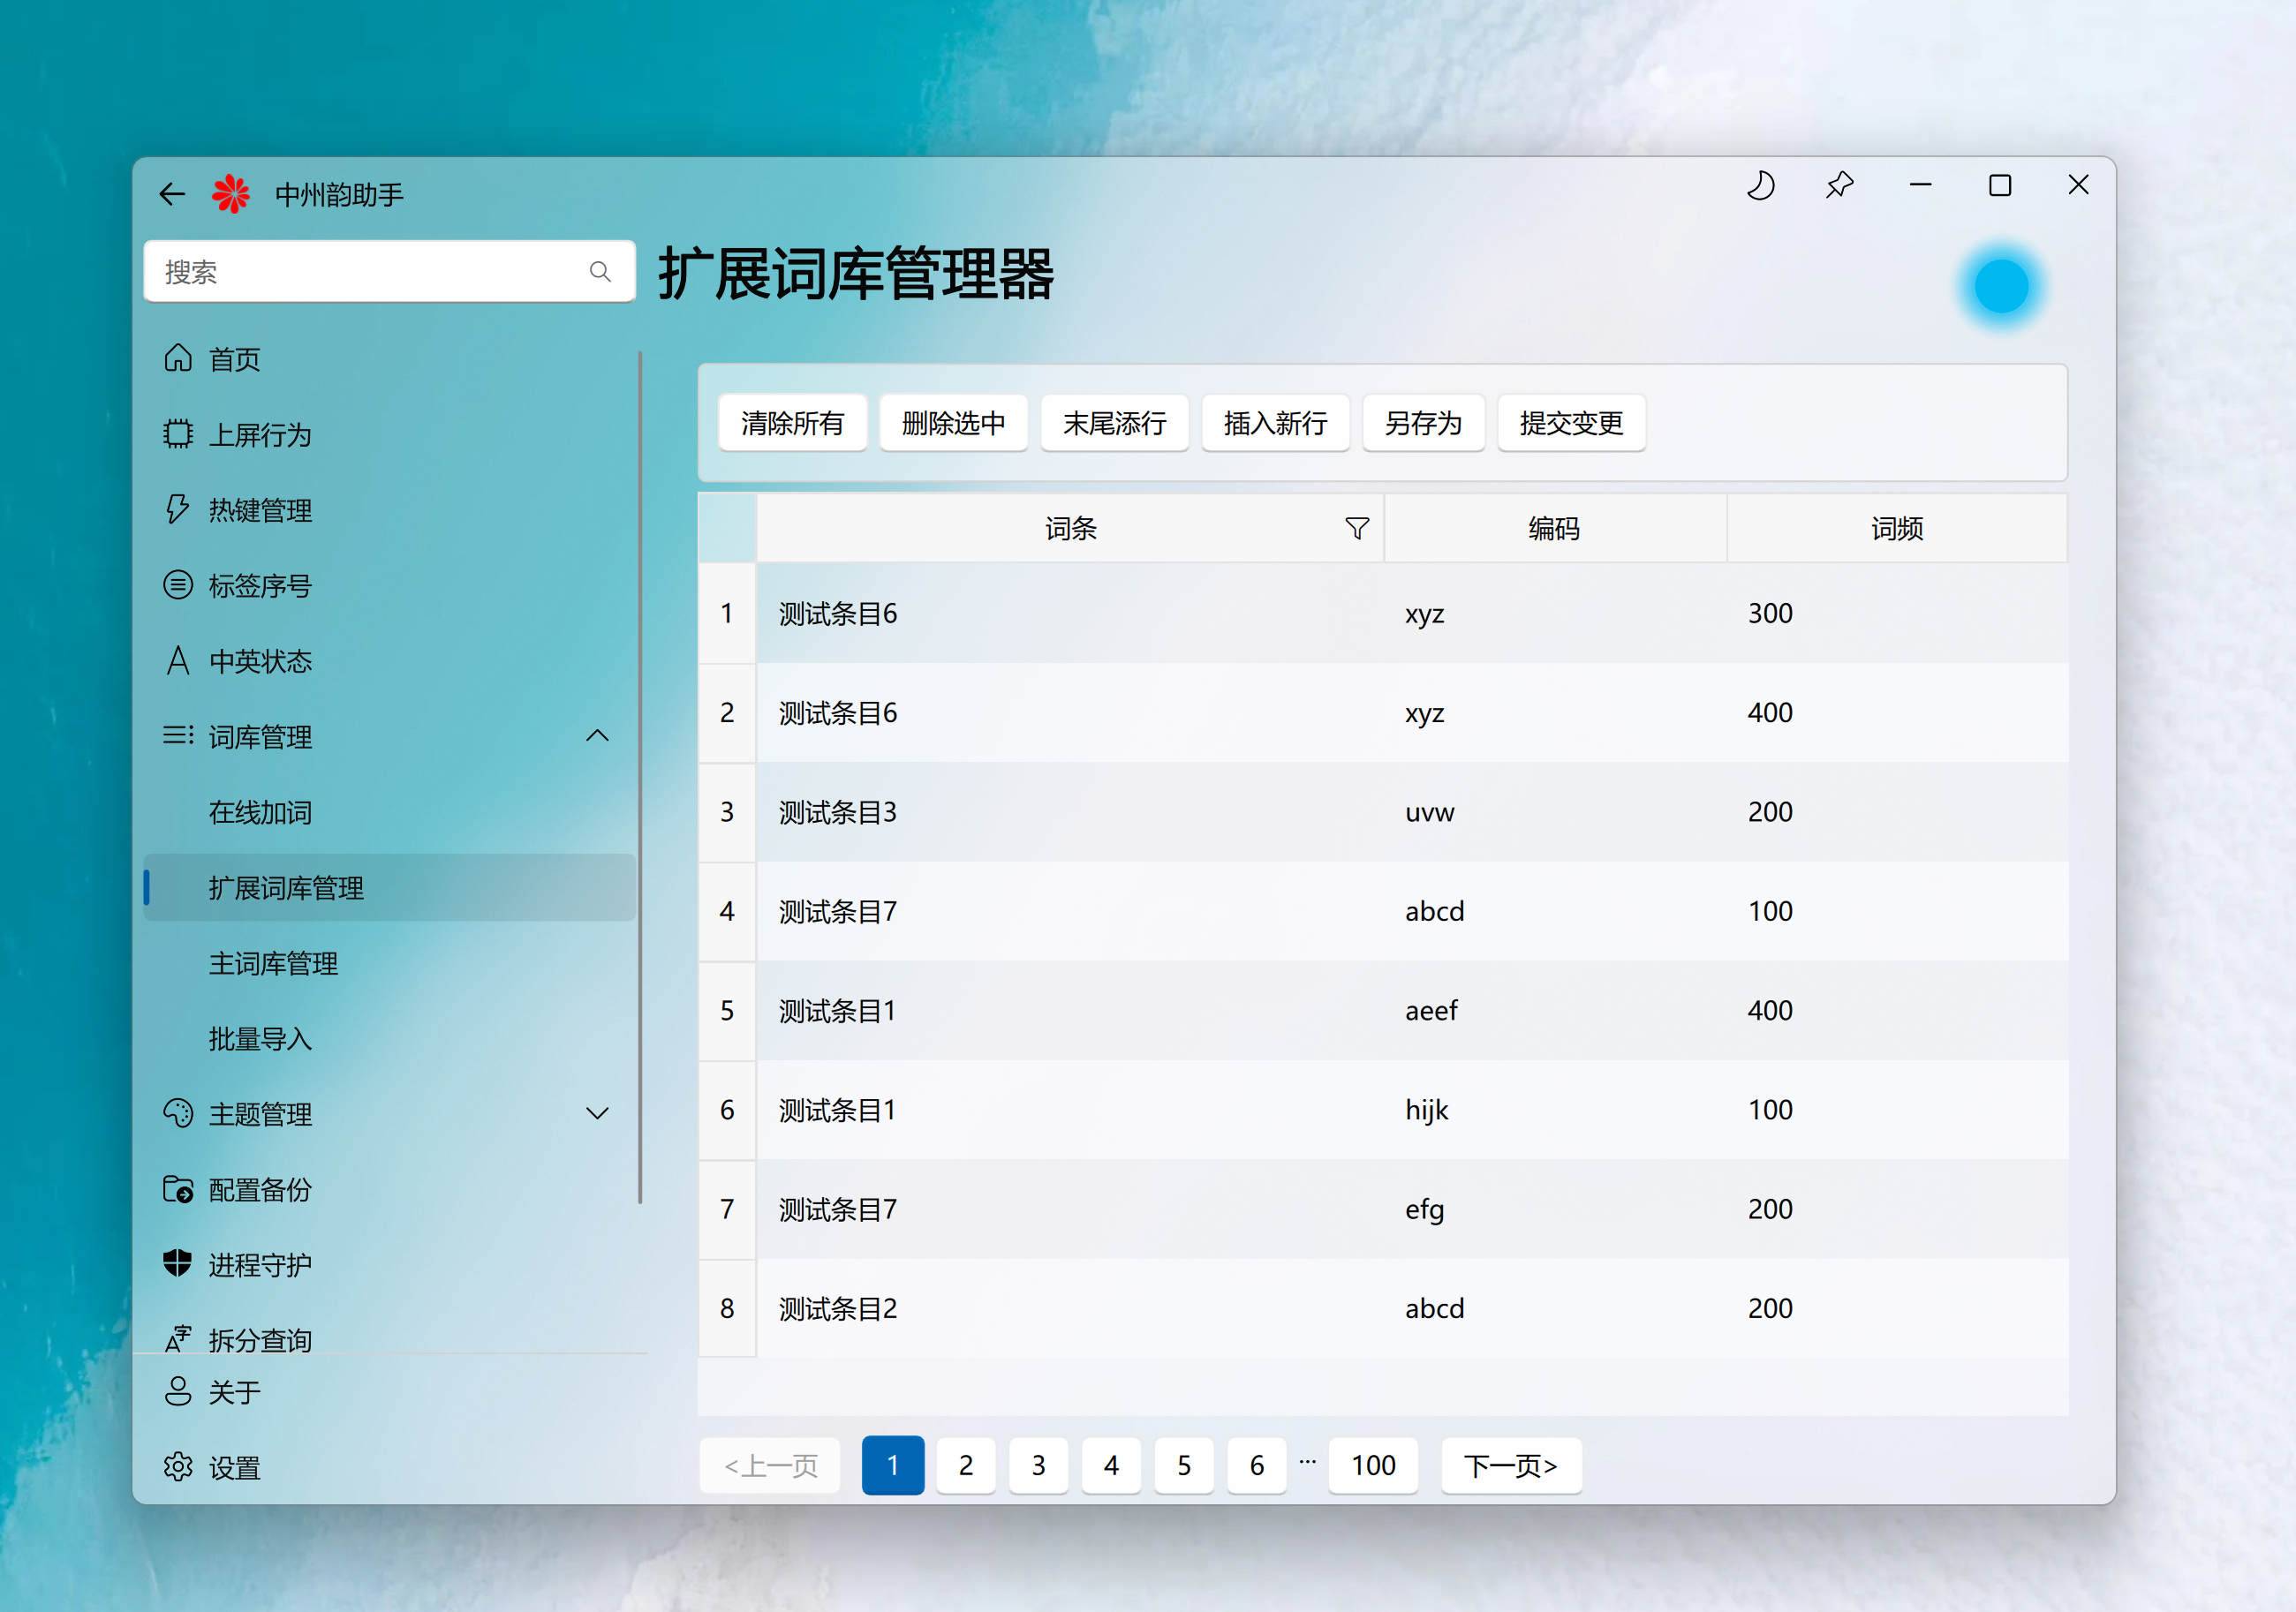
Task: Click the glowing blue circle indicator
Action: click(x=2000, y=287)
